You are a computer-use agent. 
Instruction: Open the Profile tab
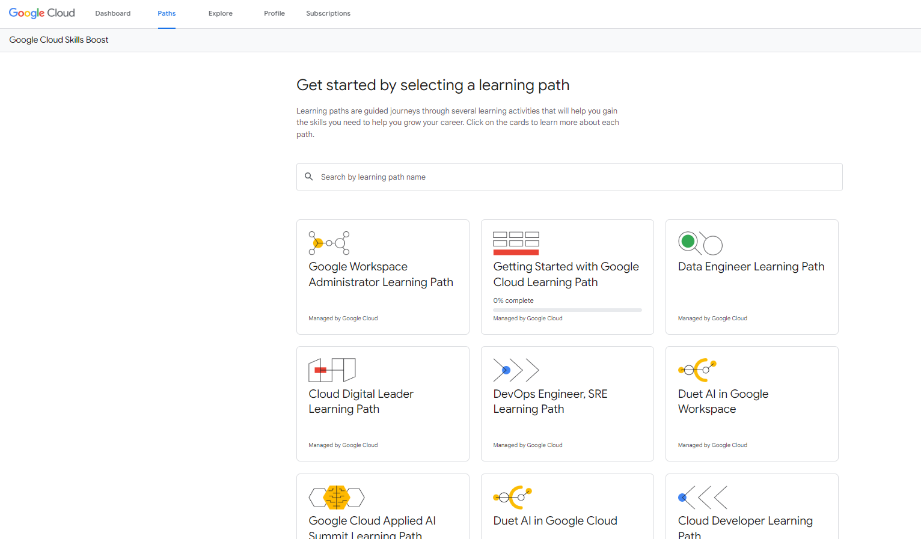pyautogui.click(x=274, y=13)
